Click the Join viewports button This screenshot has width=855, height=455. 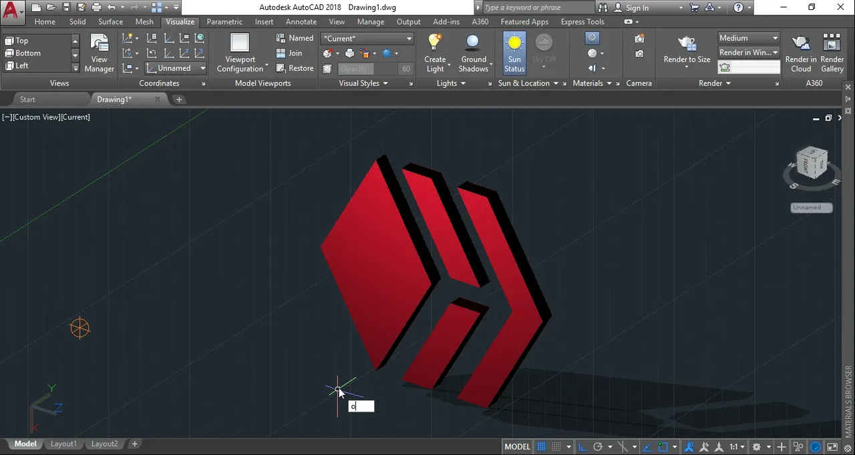click(289, 53)
